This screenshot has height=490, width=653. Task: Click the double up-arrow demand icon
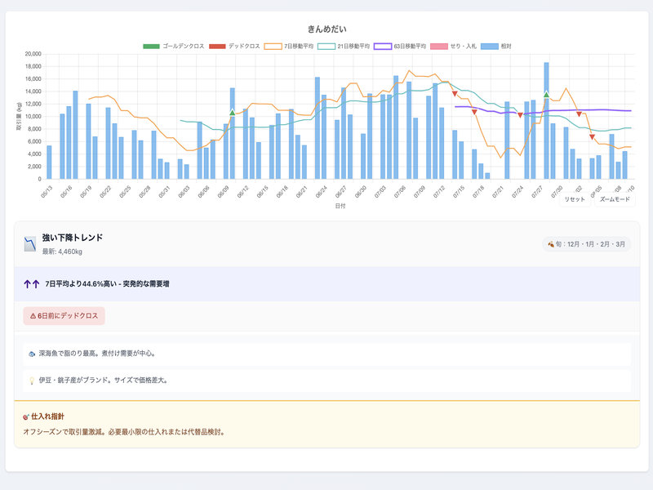point(32,284)
